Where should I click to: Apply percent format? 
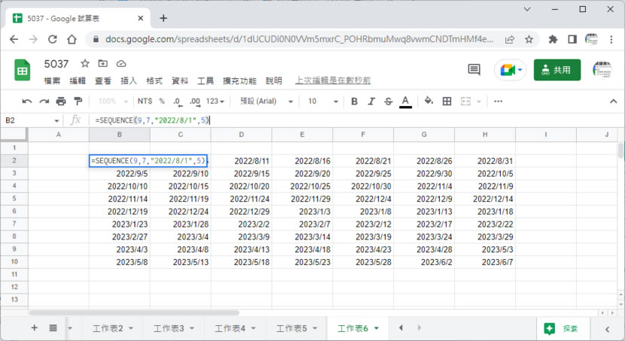click(x=162, y=101)
